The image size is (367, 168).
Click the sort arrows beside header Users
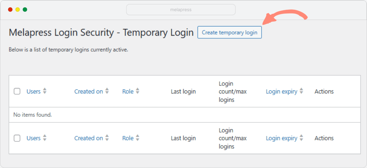click(x=45, y=91)
